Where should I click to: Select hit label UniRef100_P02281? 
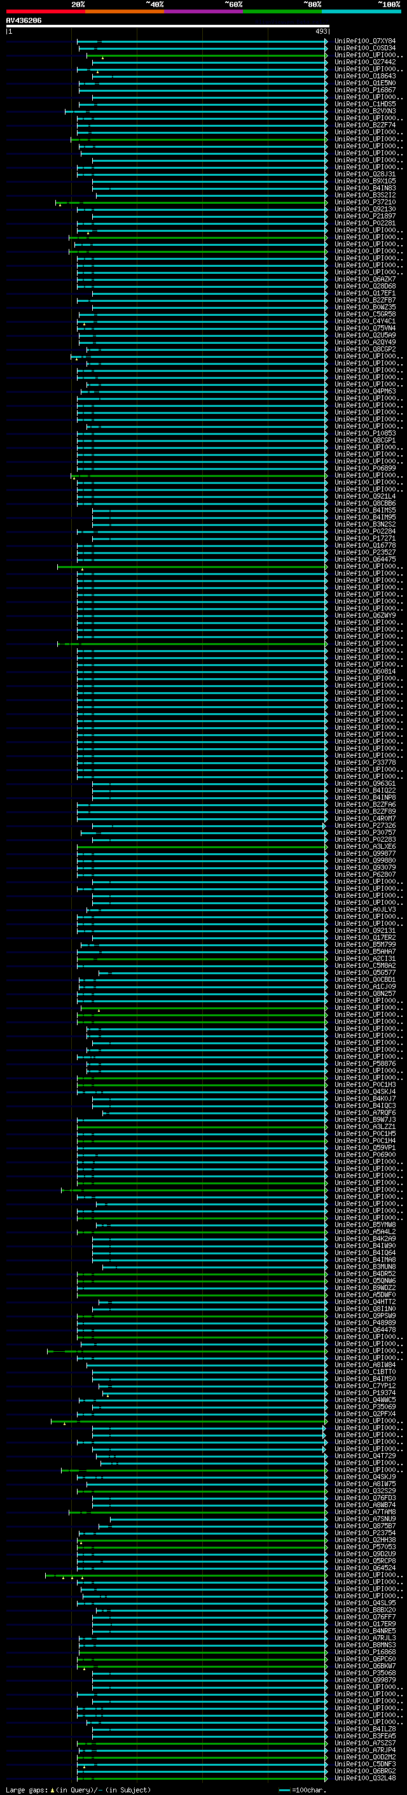(365, 223)
